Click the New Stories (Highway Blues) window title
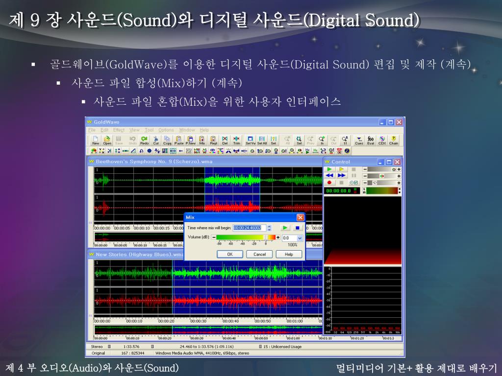This screenshot has width=502, height=376. 140,255
